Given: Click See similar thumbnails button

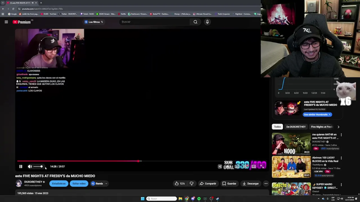Looking at the screenshot, I should [317, 114].
